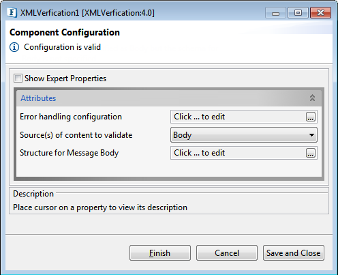Maximize the XMLVerfication1 dialog window
338x275 pixels.
[x=298, y=13]
